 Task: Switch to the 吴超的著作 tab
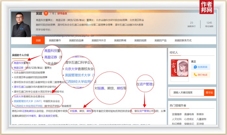click(x=55, y=41)
